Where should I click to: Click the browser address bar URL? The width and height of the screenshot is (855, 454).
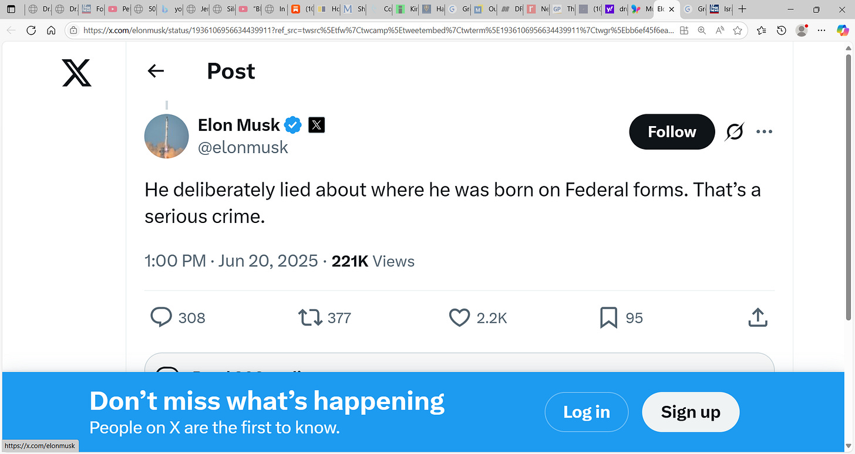tap(376, 31)
